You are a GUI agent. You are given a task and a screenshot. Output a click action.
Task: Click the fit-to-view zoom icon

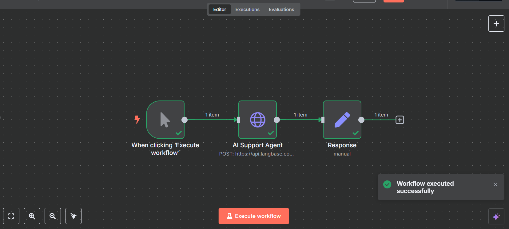click(11, 216)
